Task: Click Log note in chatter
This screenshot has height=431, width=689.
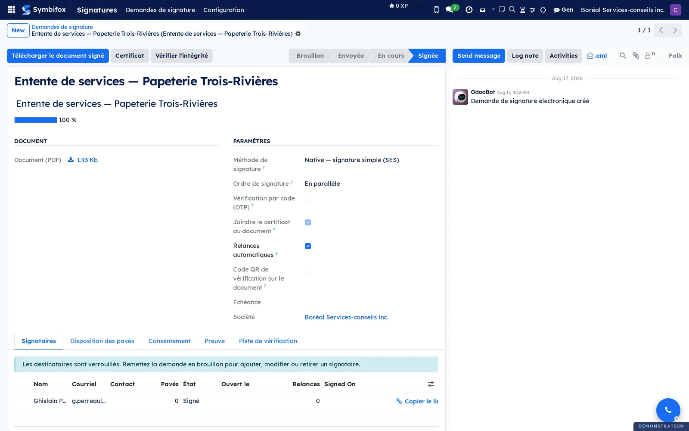Action: click(x=525, y=56)
